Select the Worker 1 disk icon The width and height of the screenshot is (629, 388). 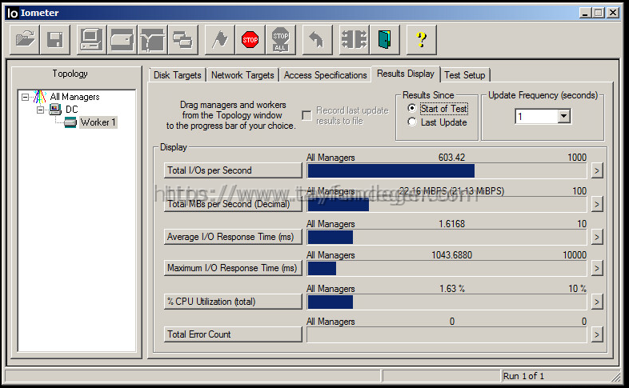(70, 122)
